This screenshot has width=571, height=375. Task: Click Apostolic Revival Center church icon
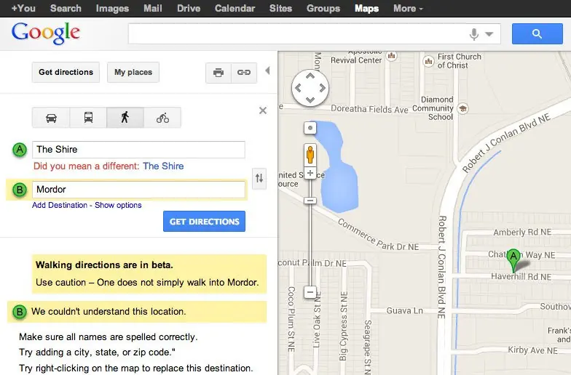tap(392, 56)
